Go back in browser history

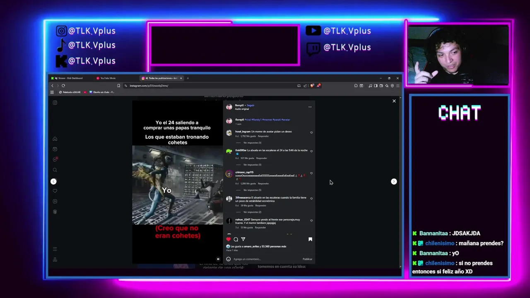52,86
